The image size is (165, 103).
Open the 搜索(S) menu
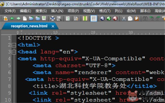[41, 11]
